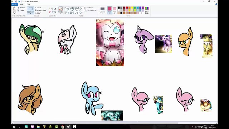
Task: Open the Arquivo (File) menu
Action: 15,4
